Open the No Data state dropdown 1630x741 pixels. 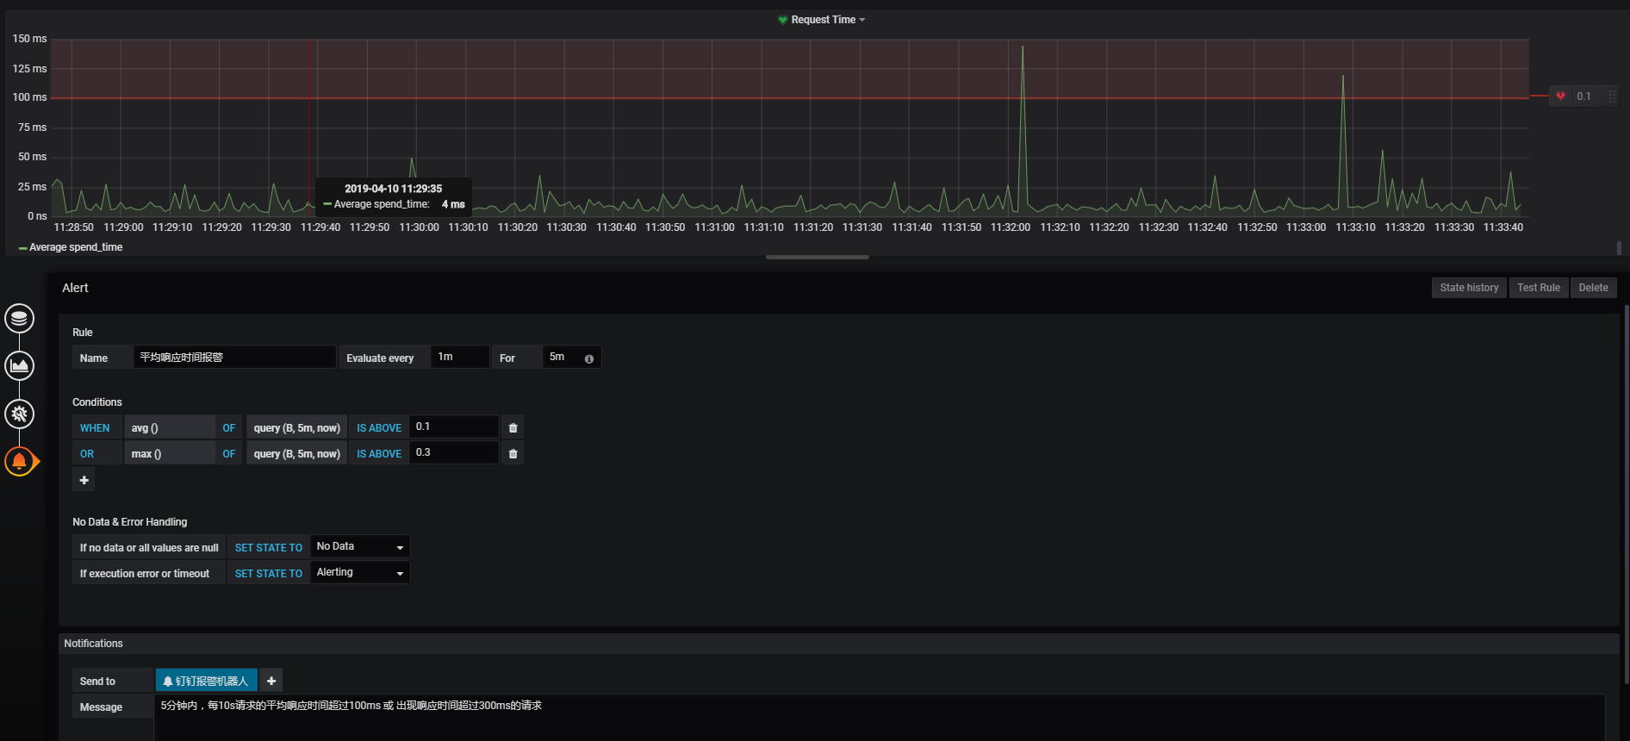[x=359, y=547]
